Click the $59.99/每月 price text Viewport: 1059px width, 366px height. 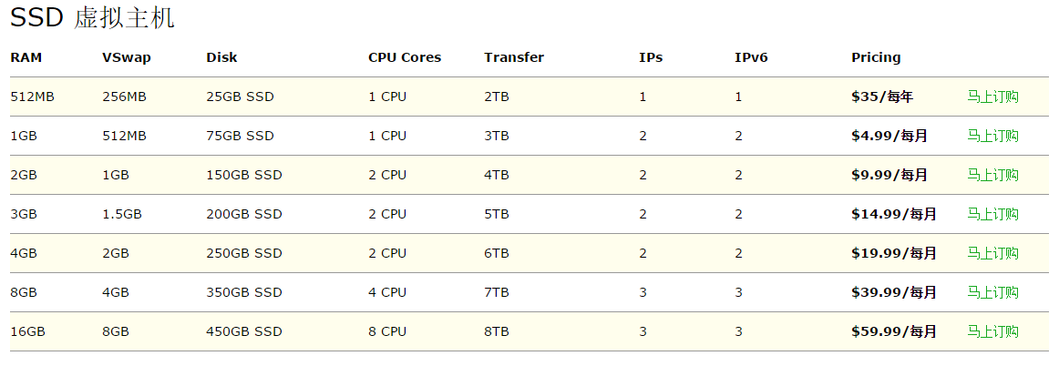[x=894, y=331]
